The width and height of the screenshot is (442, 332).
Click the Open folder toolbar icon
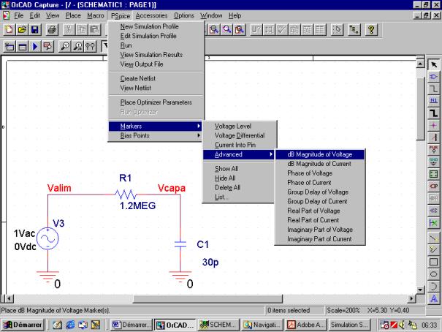coord(22,30)
